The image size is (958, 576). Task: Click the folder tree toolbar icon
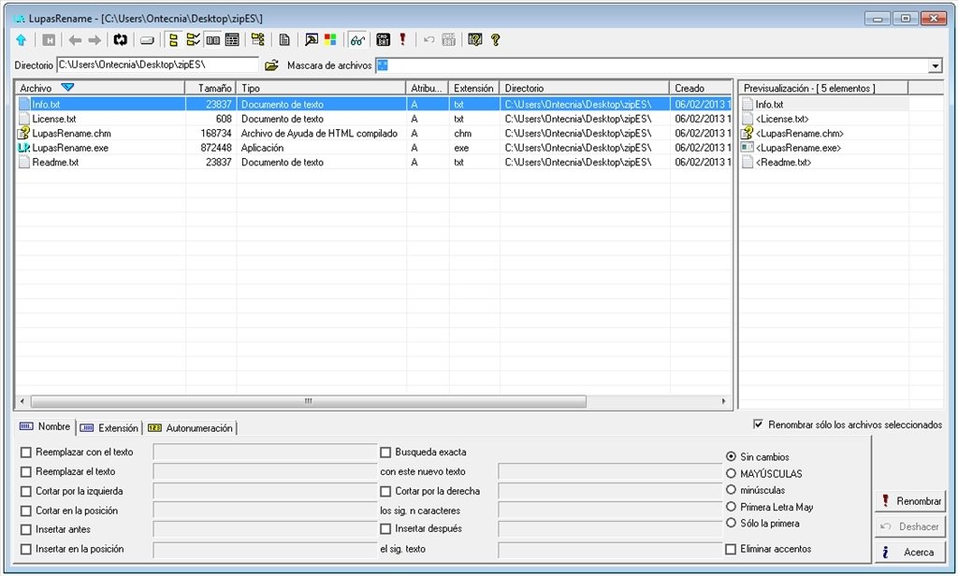[258, 40]
